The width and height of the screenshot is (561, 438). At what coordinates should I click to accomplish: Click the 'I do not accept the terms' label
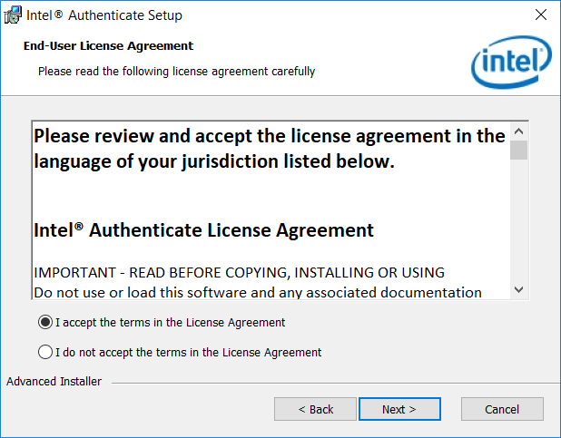coord(189,353)
